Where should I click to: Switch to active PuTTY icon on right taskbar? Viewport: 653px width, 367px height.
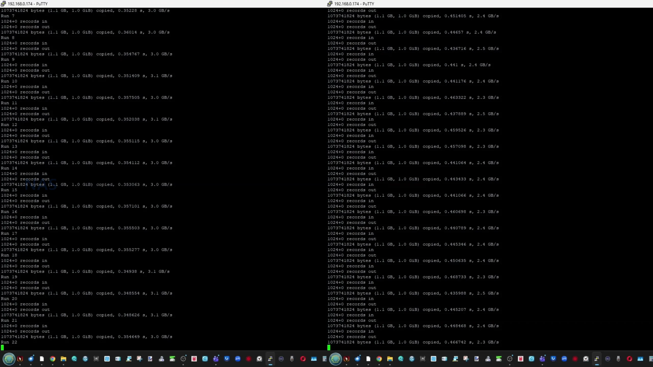click(597, 359)
